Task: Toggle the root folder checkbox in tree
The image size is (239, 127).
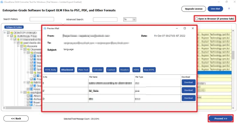Action: [x=8, y=32]
